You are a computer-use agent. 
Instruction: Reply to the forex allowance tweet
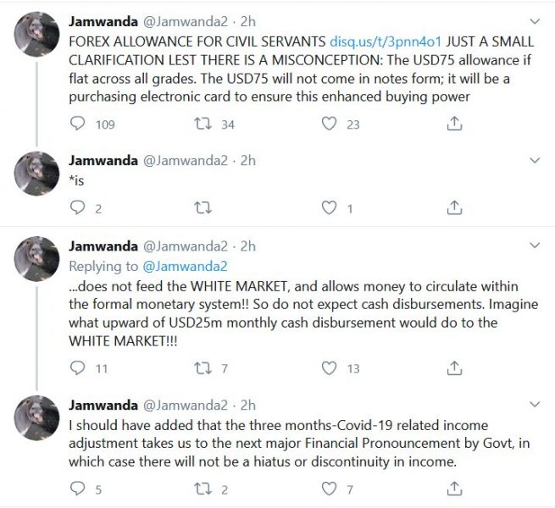point(78,124)
